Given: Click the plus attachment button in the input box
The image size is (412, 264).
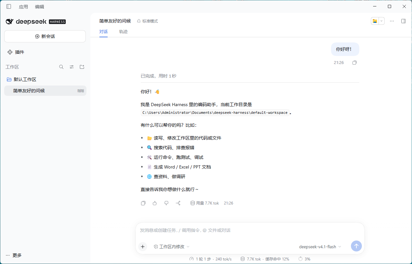Looking at the screenshot, I should coord(143,247).
